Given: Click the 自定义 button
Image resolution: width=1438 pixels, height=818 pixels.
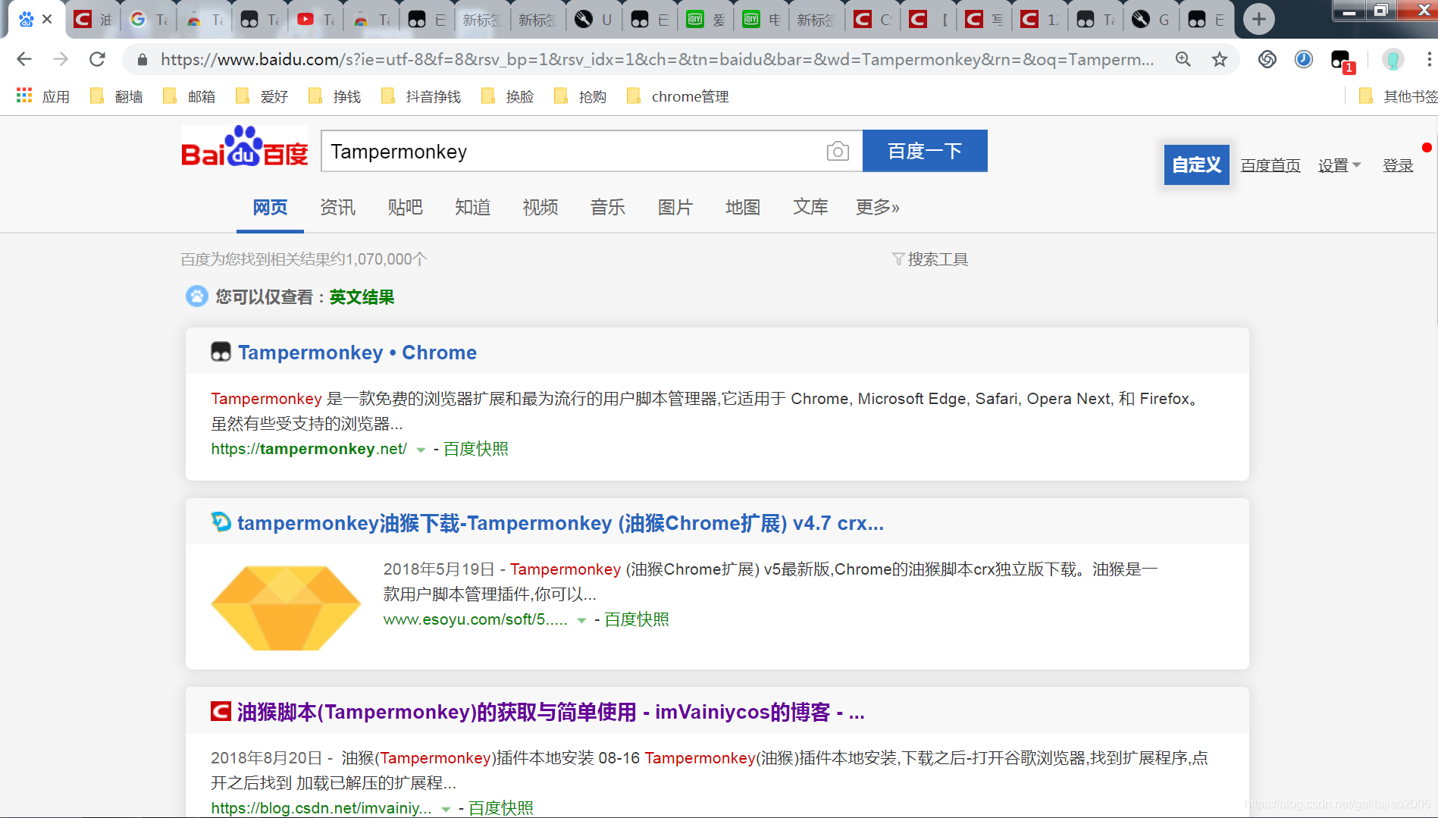Looking at the screenshot, I should pos(1196,165).
